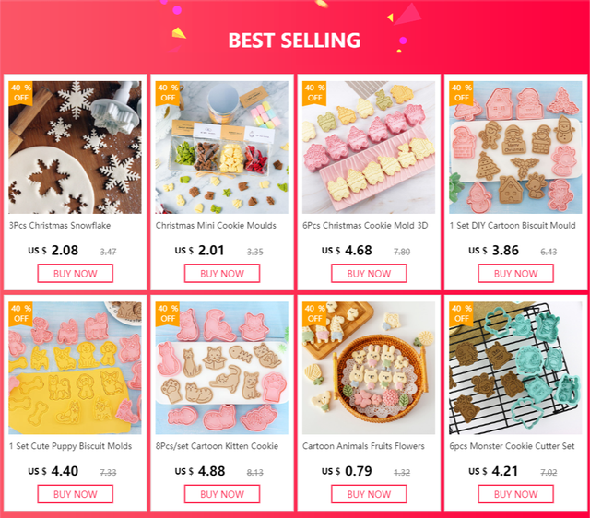This screenshot has height=518, width=590.
Task: Click BUY NOW under DIY Cartoon Biscuit Mould
Action: pos(515,273)
